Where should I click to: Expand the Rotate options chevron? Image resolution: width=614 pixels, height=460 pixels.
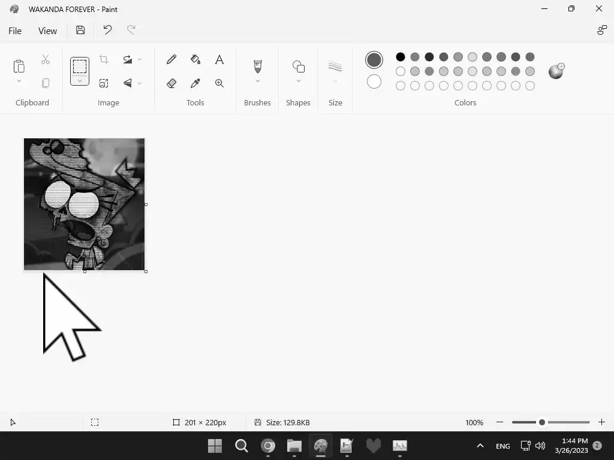coord(140,59)
